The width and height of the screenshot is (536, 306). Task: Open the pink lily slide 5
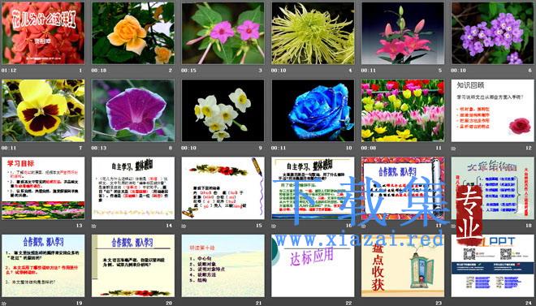(x=403, y=33)
